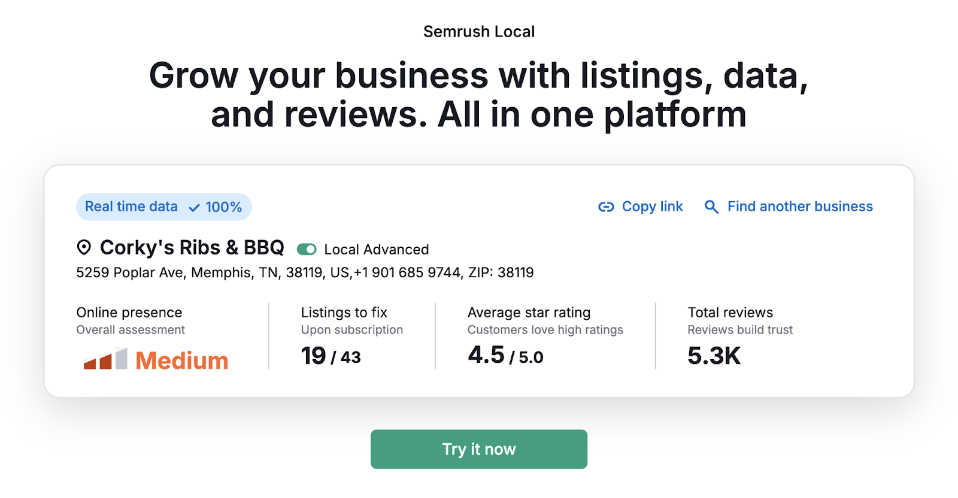Click the location pin icon by Corky's
The width and height of the screenshot is (958, 498).
pyautogui.click(x=84, y=247)
